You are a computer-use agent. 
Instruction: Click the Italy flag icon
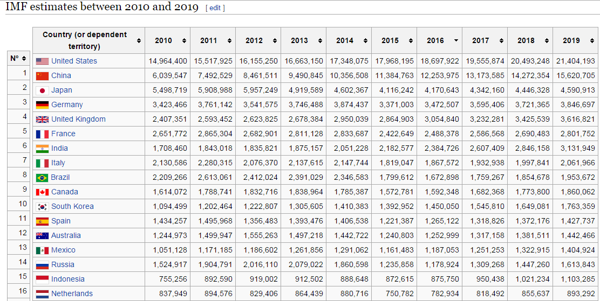point(42,163)
